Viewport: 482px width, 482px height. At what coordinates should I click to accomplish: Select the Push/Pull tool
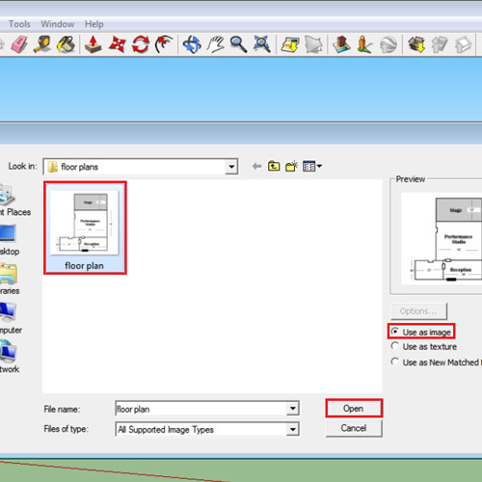tap(94, 44)
